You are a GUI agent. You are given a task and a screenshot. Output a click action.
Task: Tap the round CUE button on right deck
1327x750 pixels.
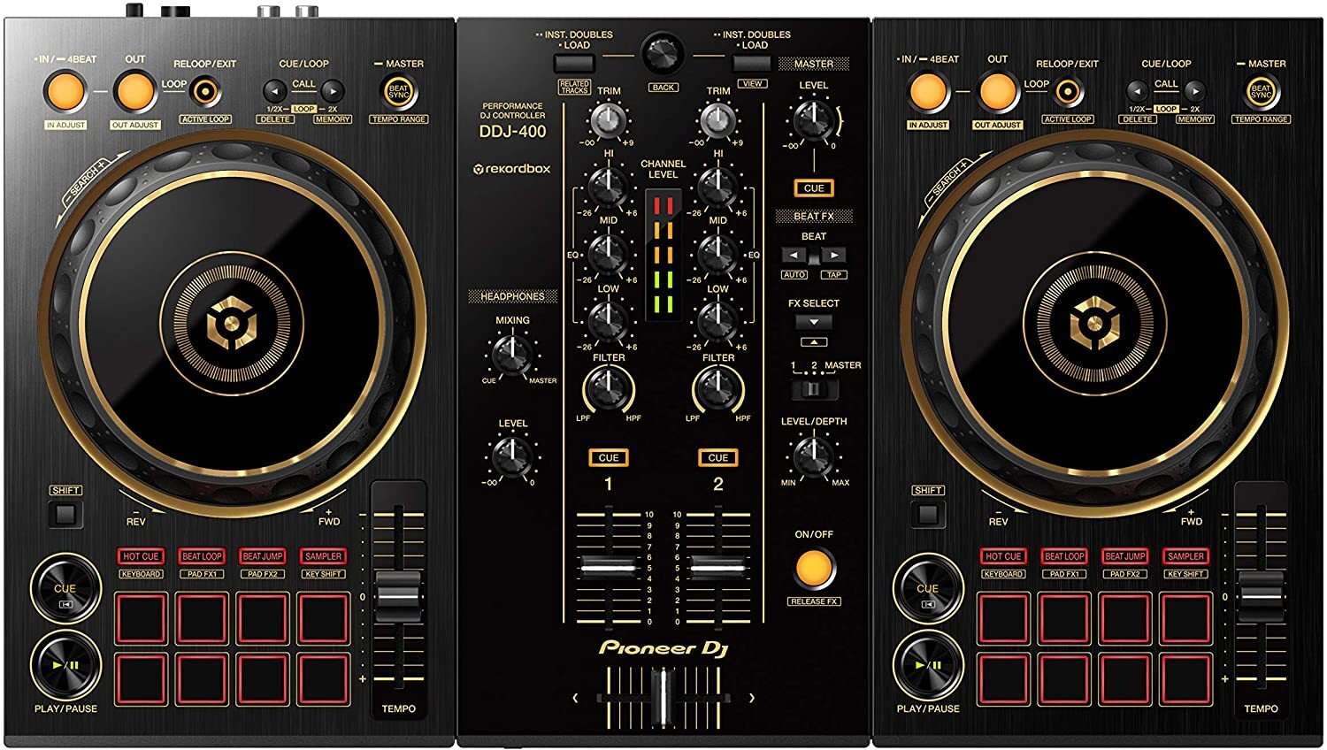point(928,589)
